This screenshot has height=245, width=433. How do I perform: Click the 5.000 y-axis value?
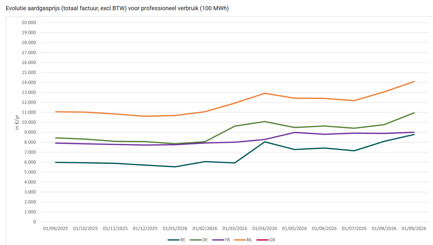pyautogui.click(x=30, y=172)
